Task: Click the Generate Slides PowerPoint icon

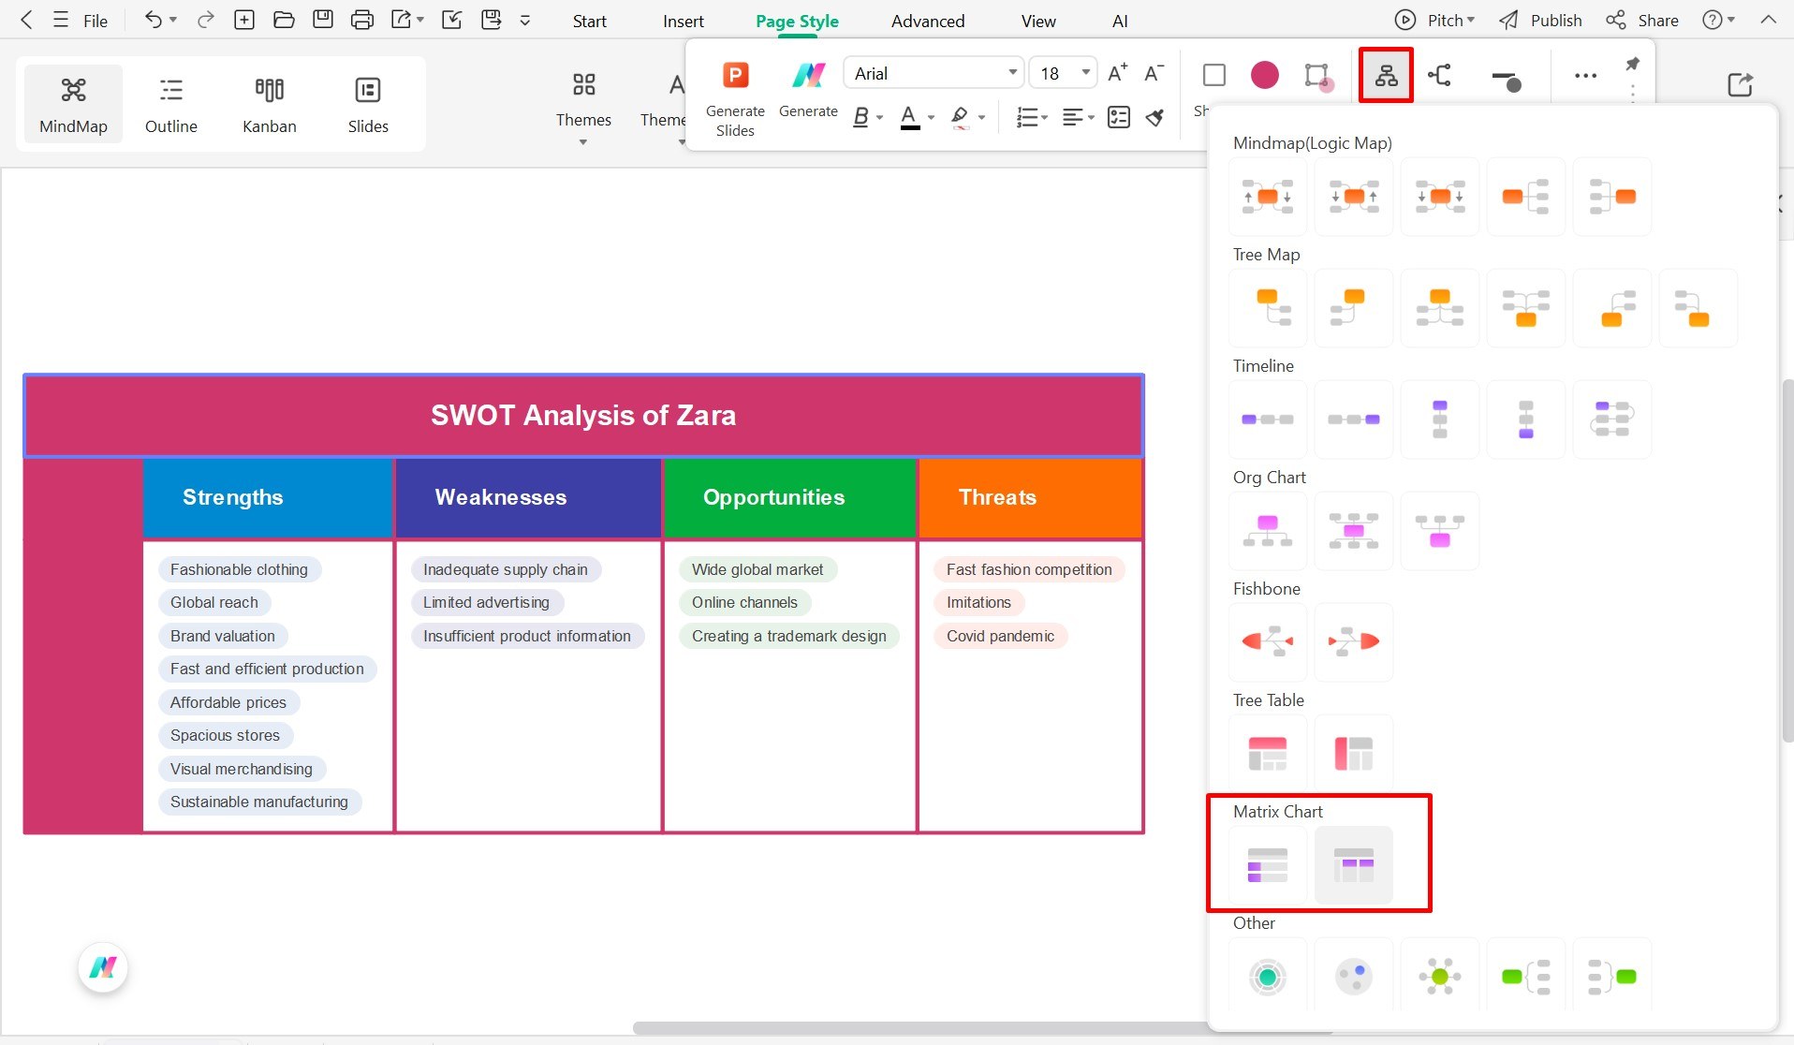Action: [x=736, y=74]
